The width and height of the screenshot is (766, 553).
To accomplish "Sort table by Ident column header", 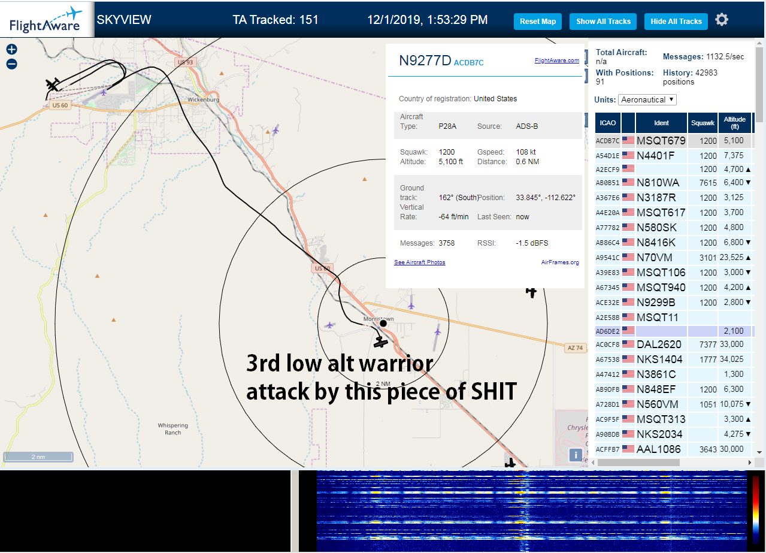I will tap(661, 123).
